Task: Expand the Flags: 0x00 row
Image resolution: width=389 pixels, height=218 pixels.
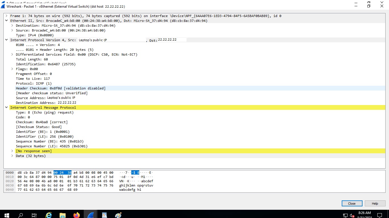Action: [12, 69]
